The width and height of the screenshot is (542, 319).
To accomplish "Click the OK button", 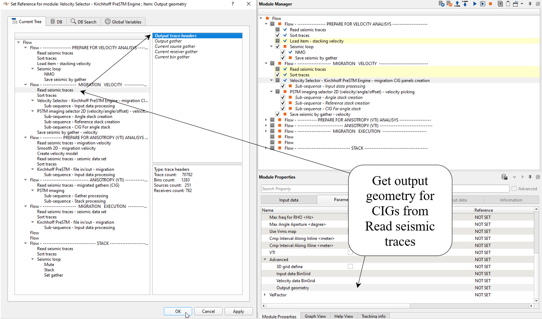I will click(178, 312).
